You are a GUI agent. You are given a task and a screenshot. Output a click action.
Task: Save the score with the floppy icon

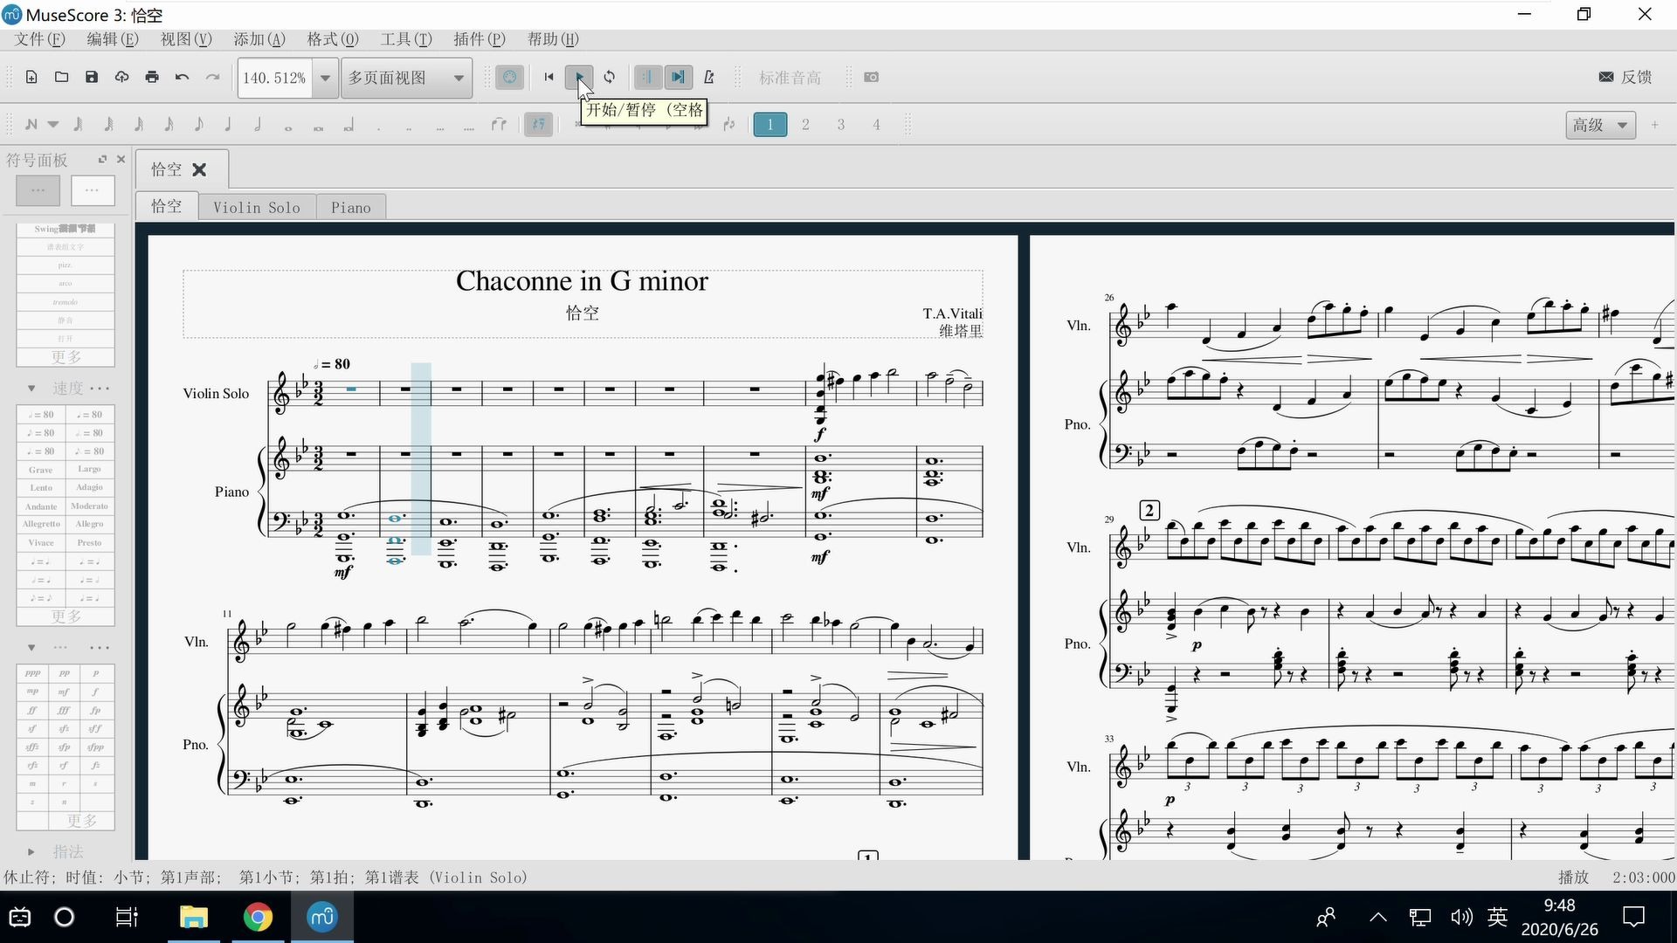tap(92, 77)
